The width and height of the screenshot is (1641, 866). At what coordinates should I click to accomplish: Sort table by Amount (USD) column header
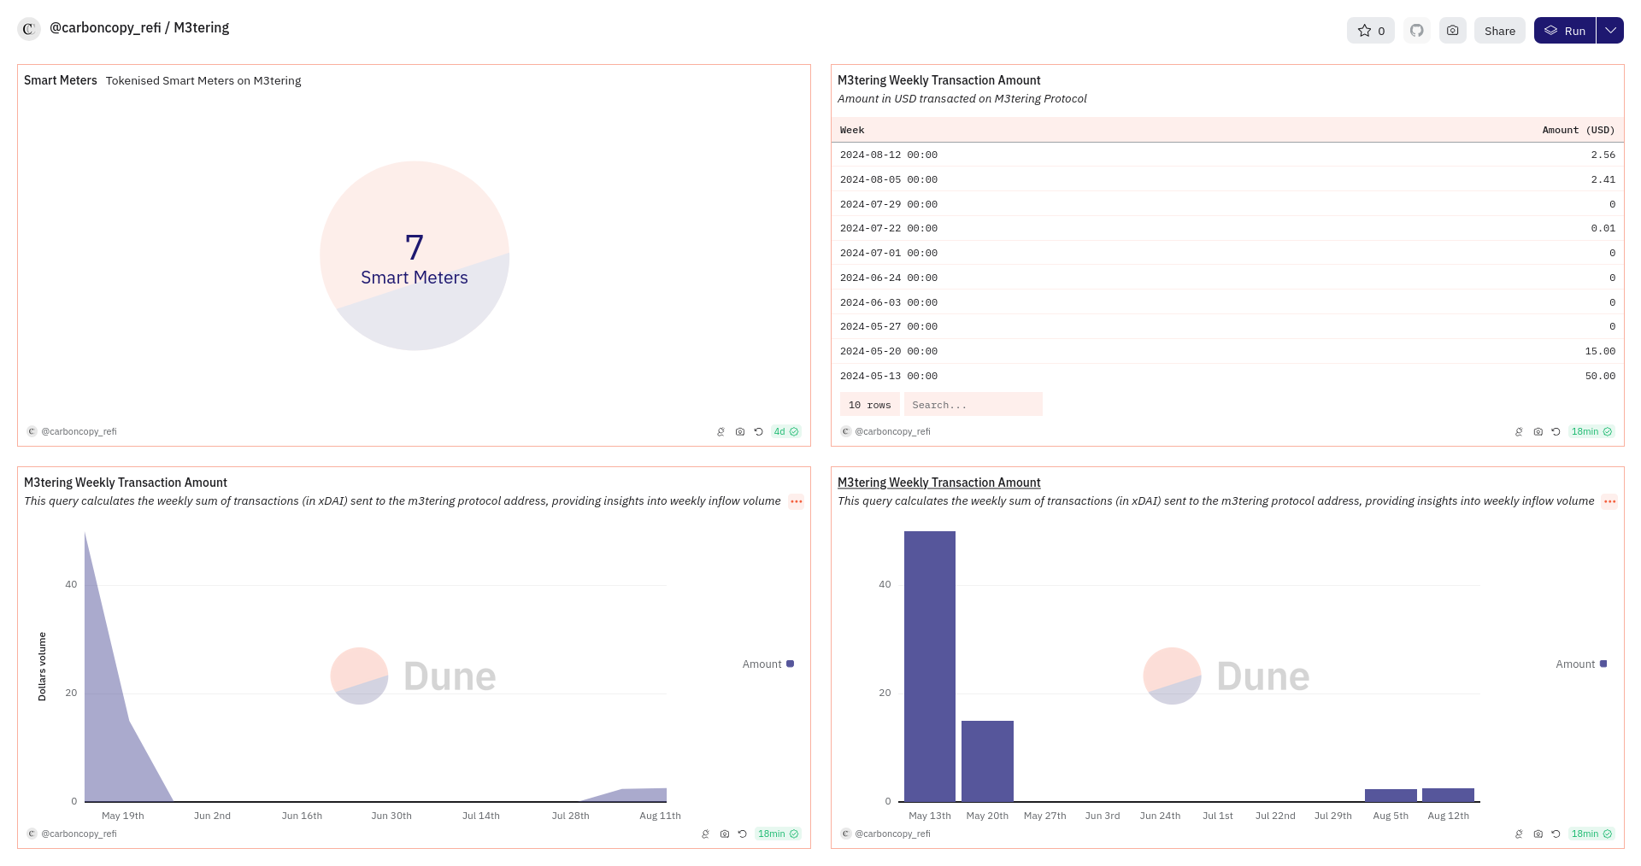[1579, 131]
